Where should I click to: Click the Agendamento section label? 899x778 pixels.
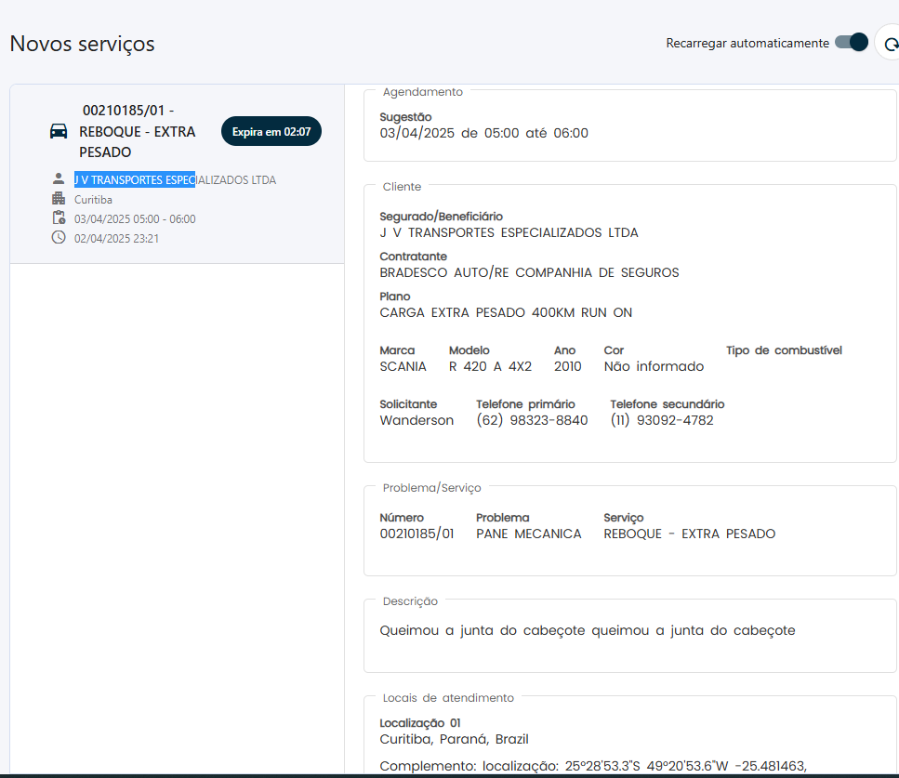[422, 92]
